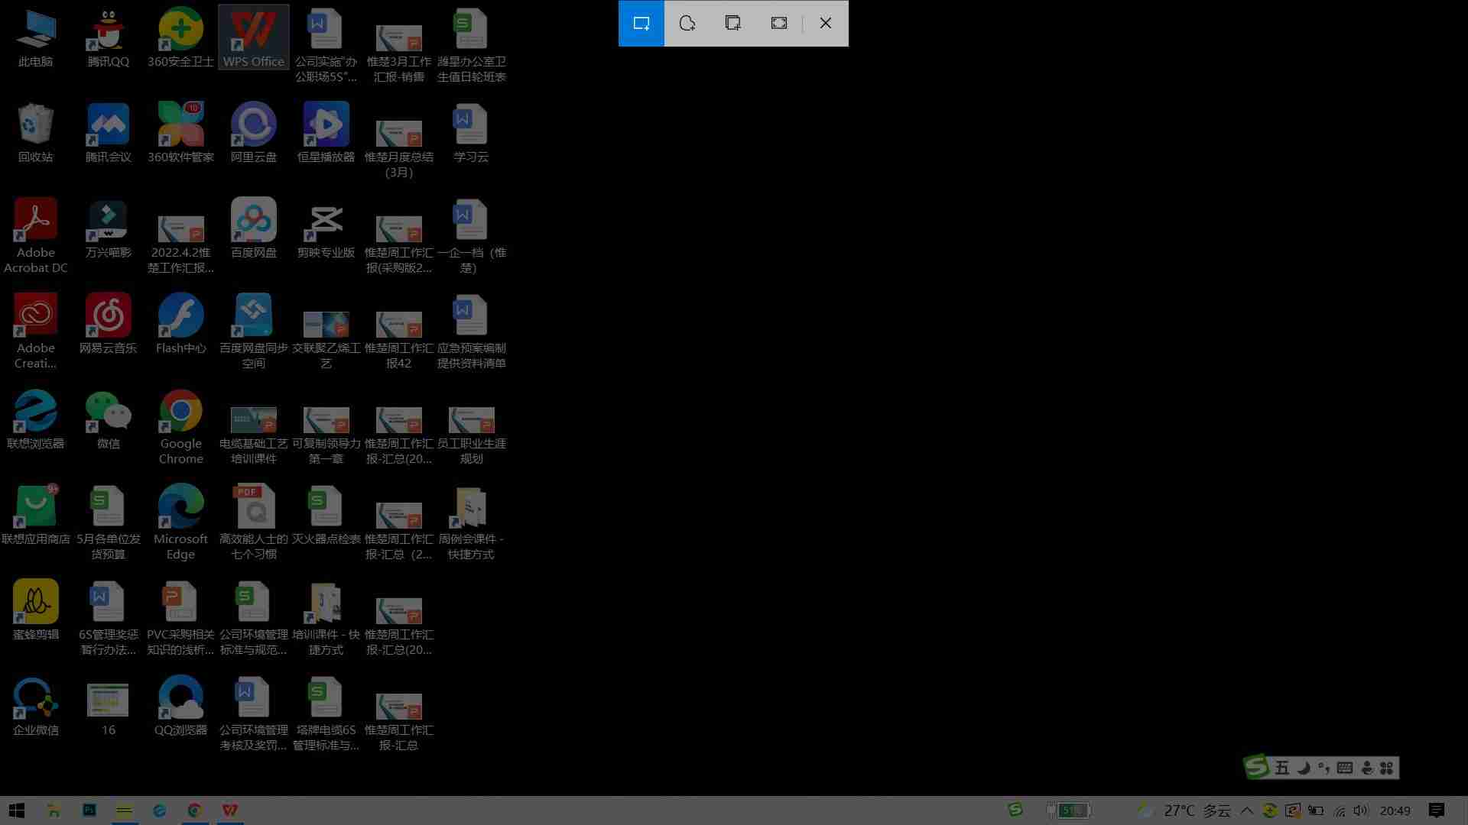
Task: Click Windows Start menu button
Action: tap(15, 809)
